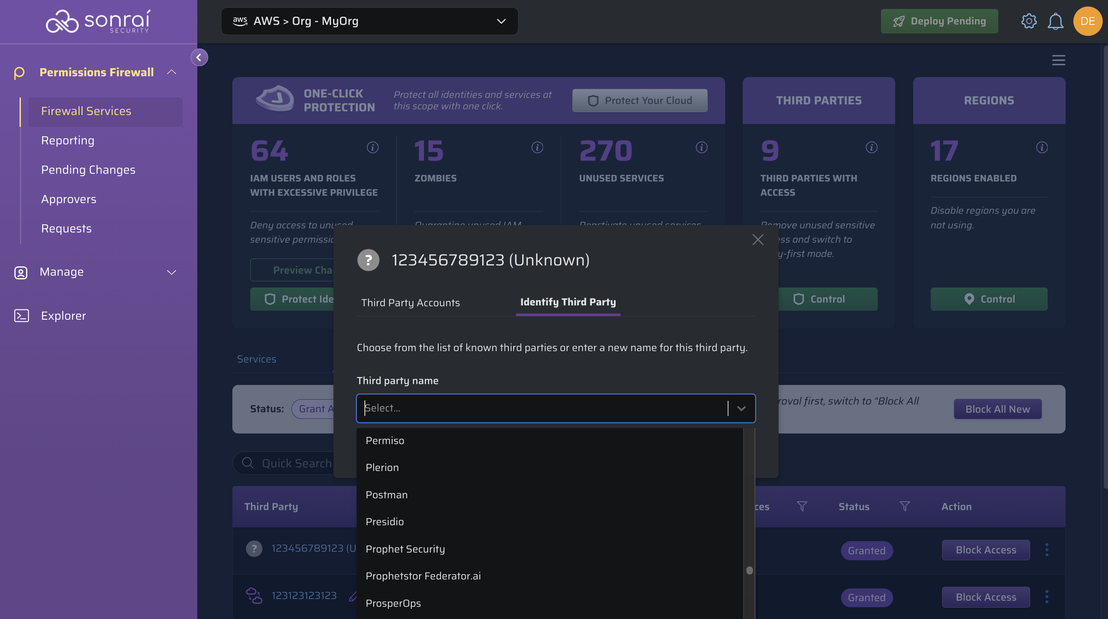1108x619 pixels.
Task: Click info icon for IAM users count
Action: (373, 148)
